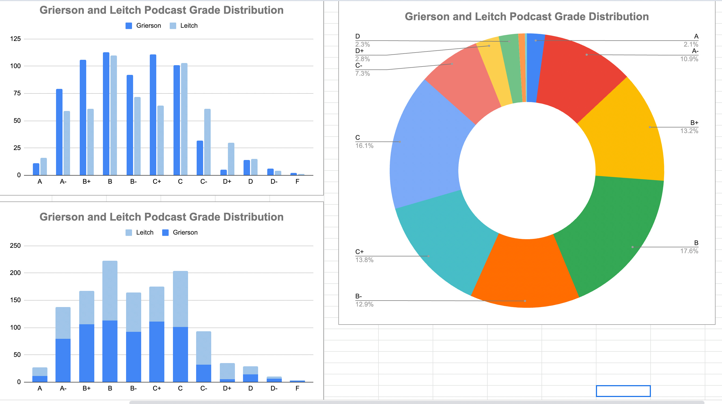Click the stacked A- column in bottom chart
Image resolution: width=722 pixels, height=404 pixels.
pos(63,344)
